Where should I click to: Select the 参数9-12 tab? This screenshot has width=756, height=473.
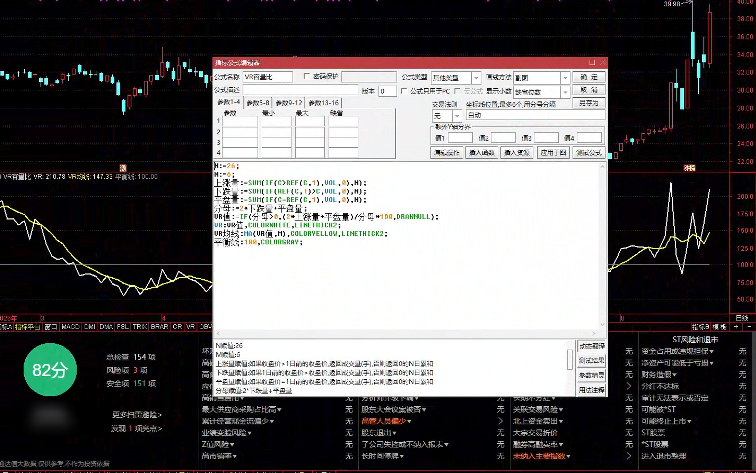point(289,103)
